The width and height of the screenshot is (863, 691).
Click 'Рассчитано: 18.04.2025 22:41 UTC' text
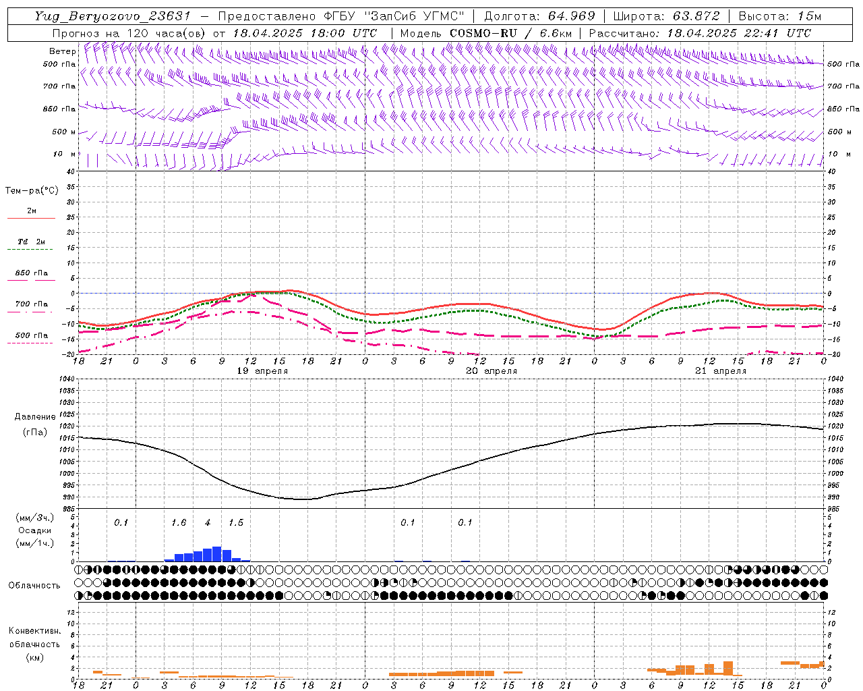(699, 33)
